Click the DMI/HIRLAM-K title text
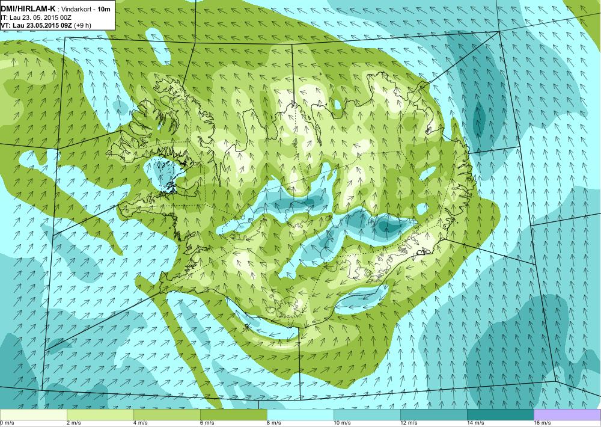This screenshot has width=601, height=427. pos(28,9)
